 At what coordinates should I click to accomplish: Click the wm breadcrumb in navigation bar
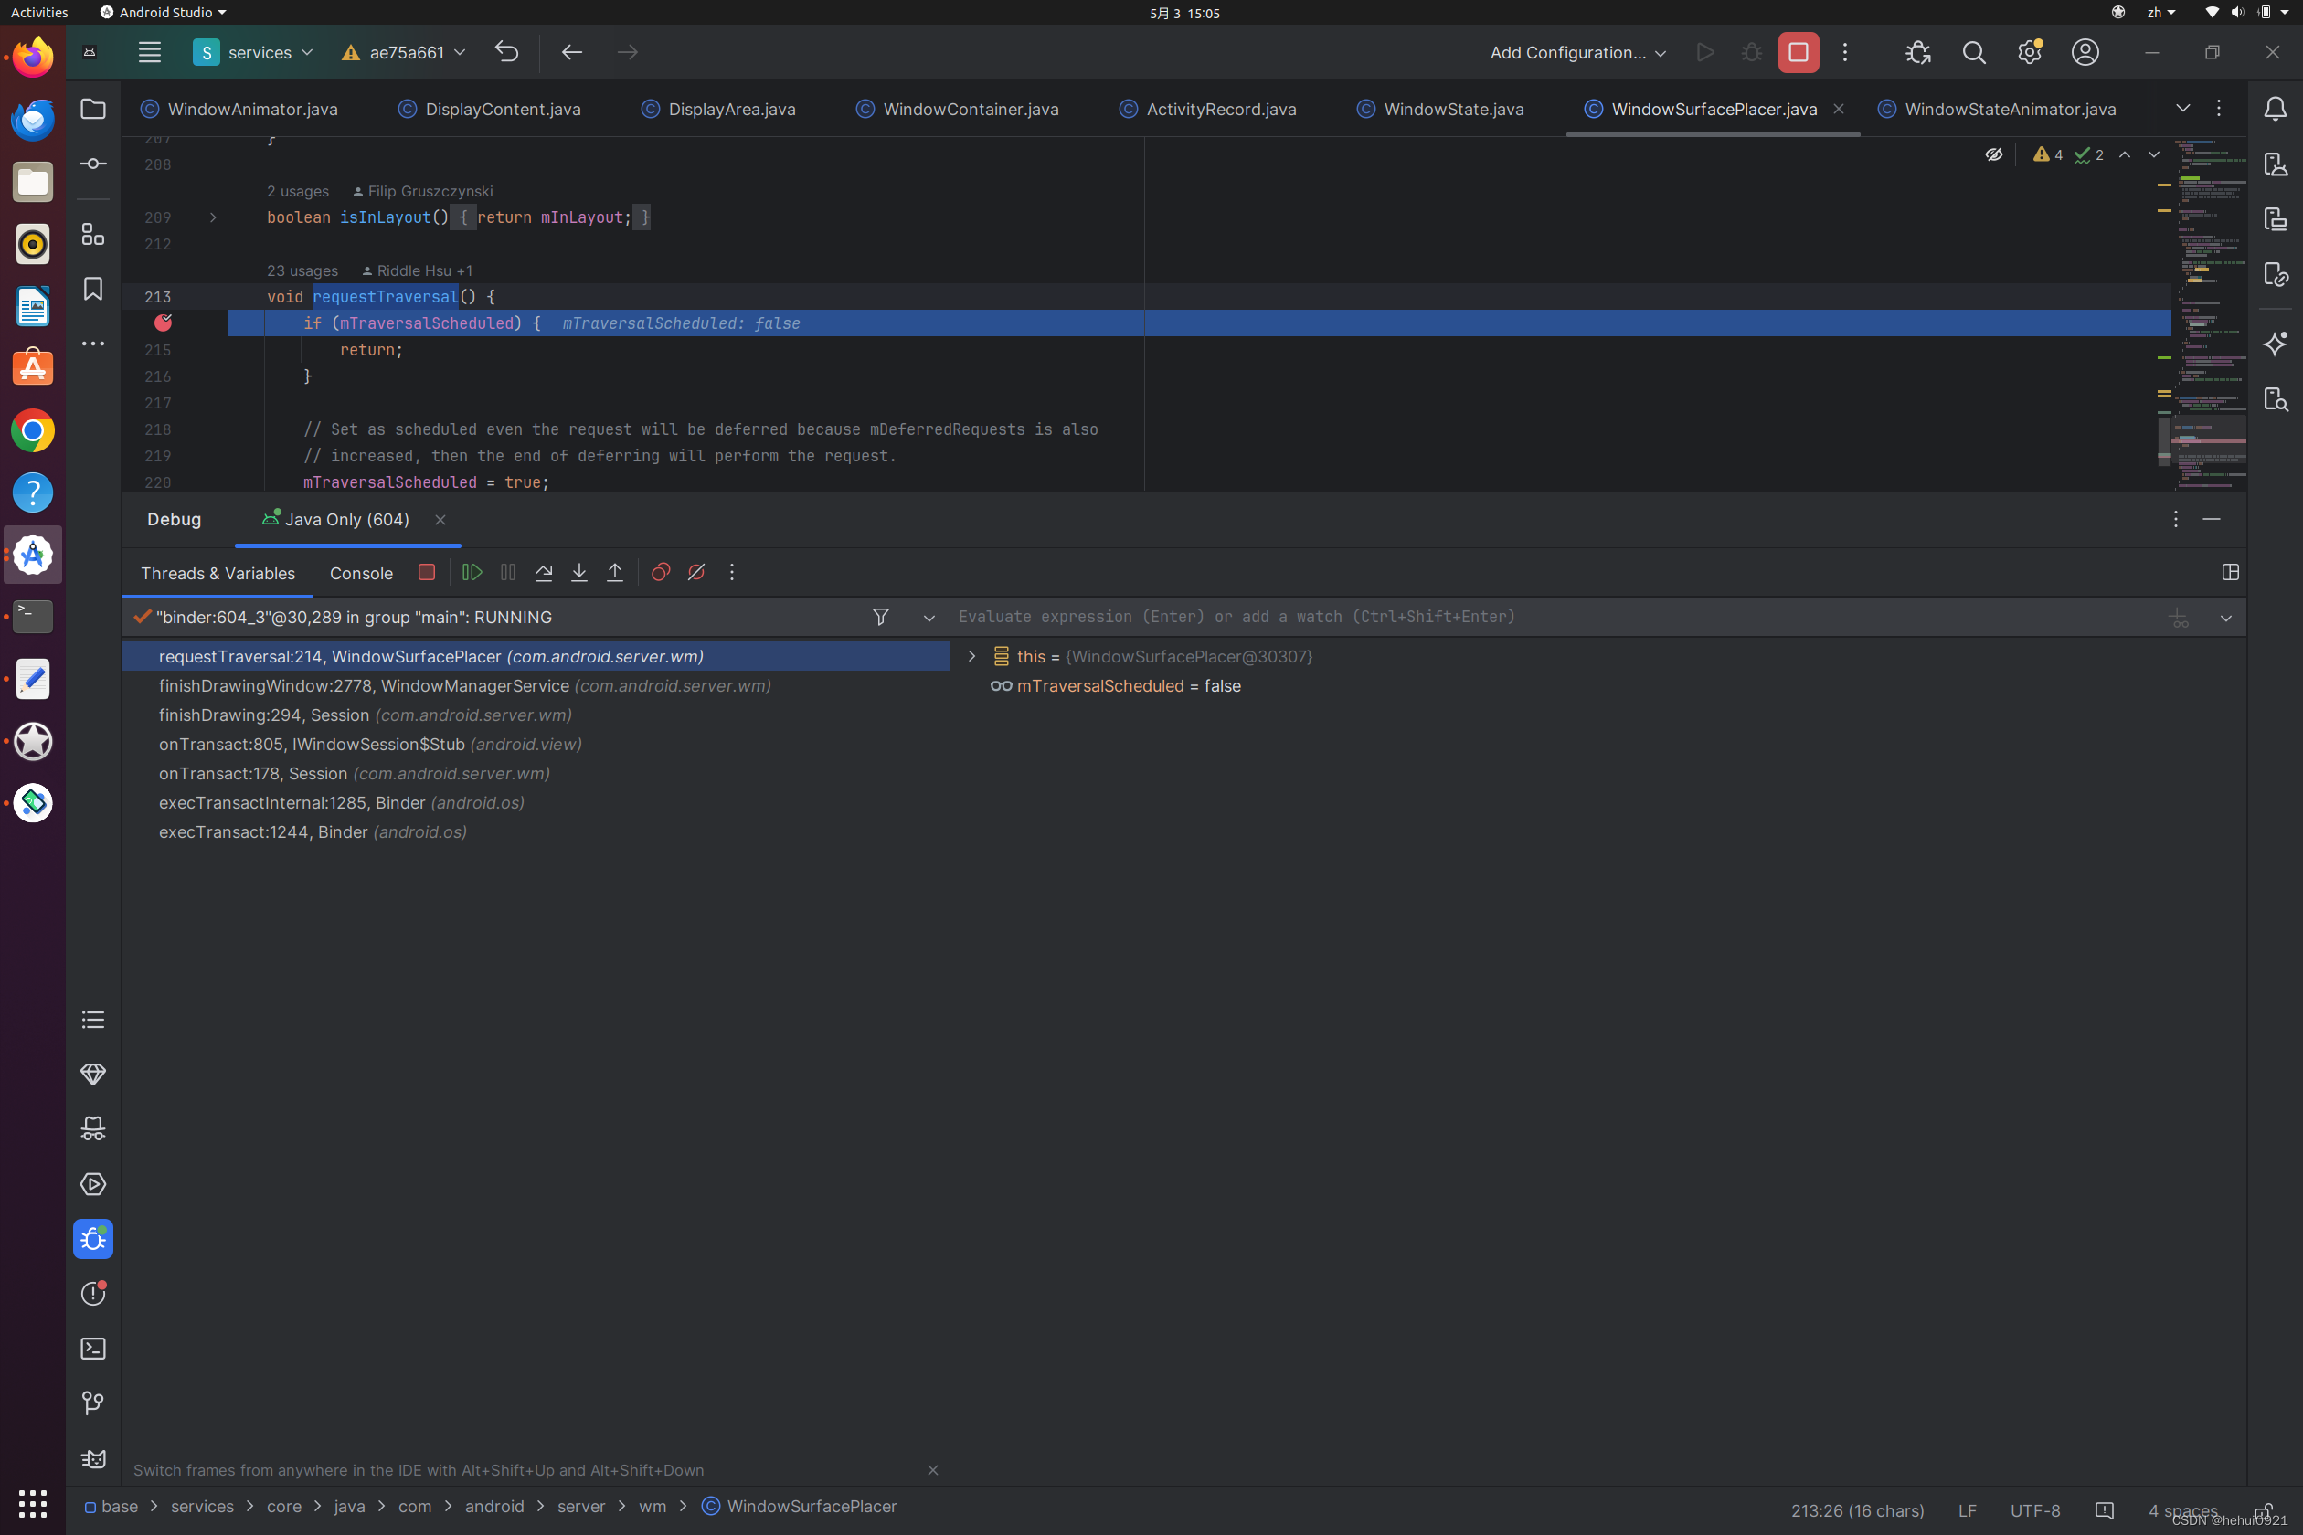click(653, 1507)
